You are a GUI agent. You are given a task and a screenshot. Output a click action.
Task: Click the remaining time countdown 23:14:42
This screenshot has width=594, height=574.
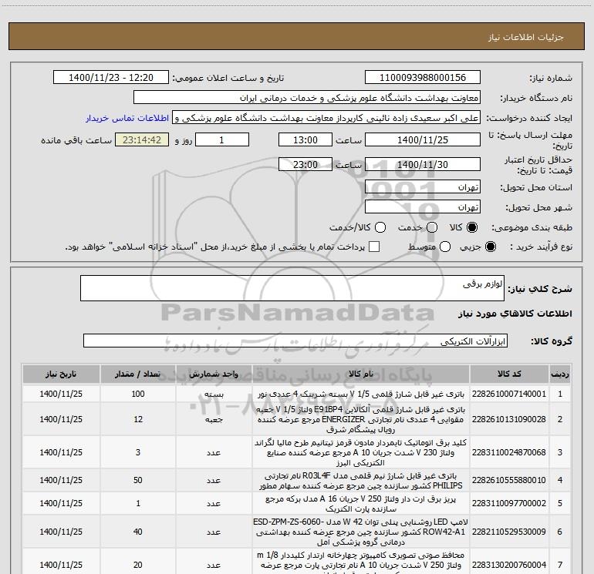pos(142,139)
